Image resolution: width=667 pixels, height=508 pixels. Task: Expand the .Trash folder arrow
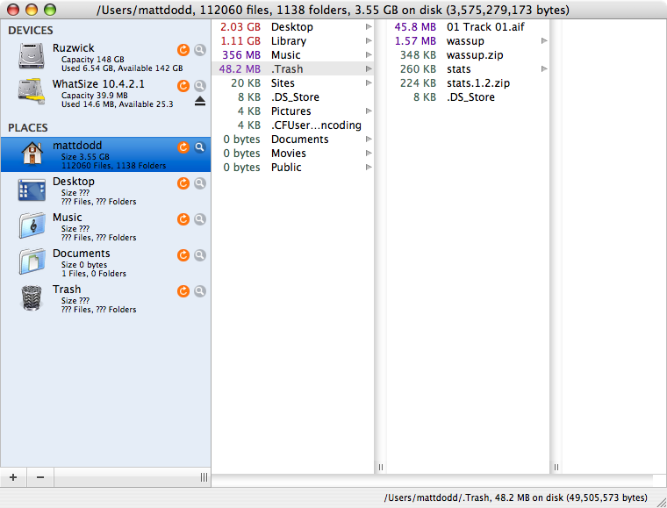point(369,68)
